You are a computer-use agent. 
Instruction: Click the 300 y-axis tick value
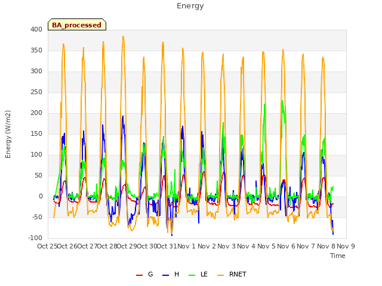pos(36,71)
